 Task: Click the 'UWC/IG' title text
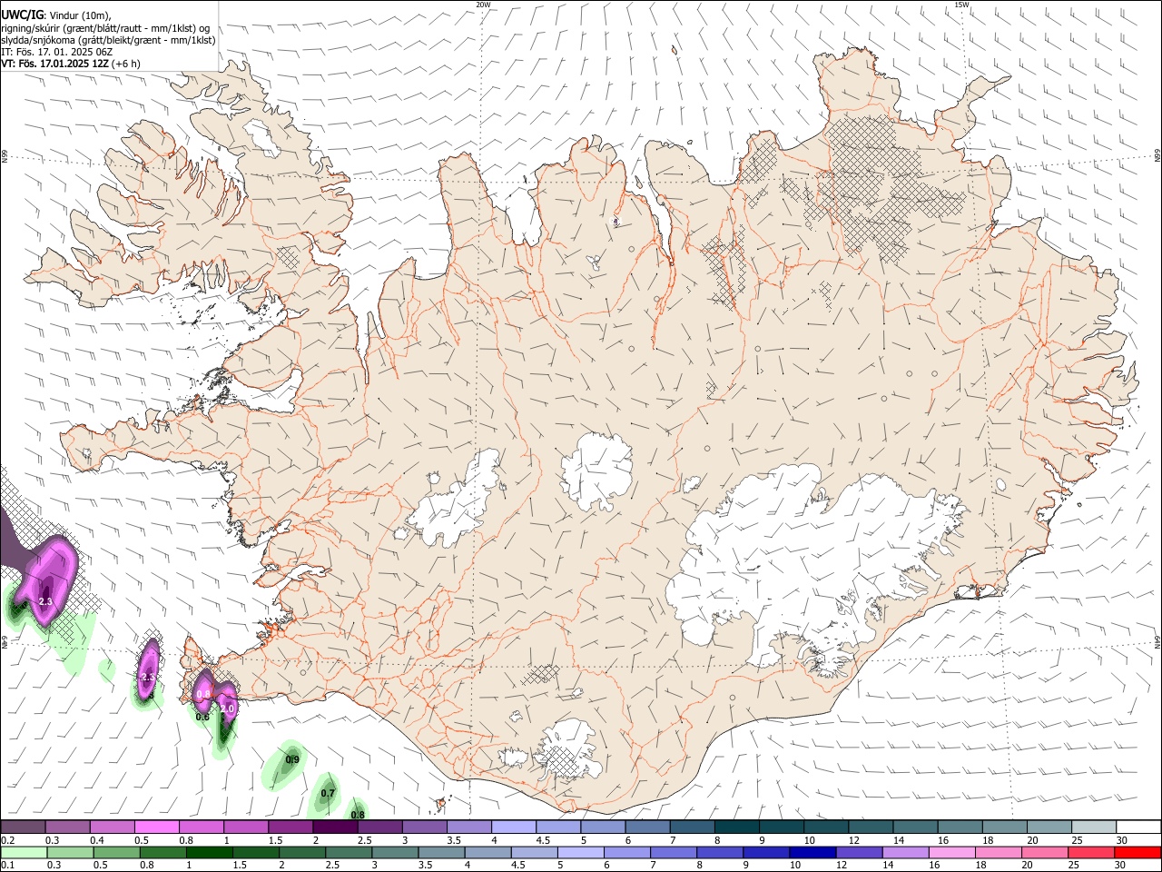point(22,15)
